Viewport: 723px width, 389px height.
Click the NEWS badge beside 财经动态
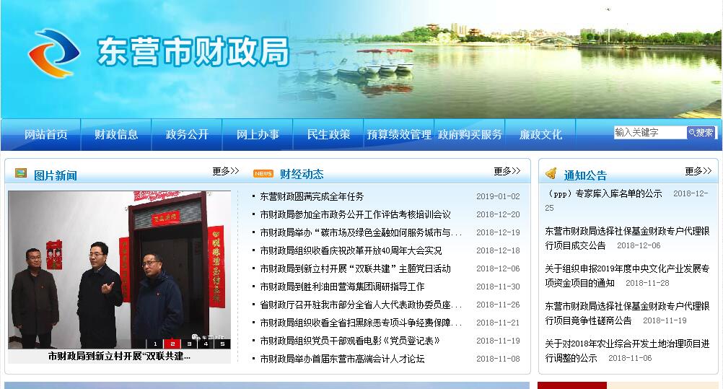click(x=263, y=174)
